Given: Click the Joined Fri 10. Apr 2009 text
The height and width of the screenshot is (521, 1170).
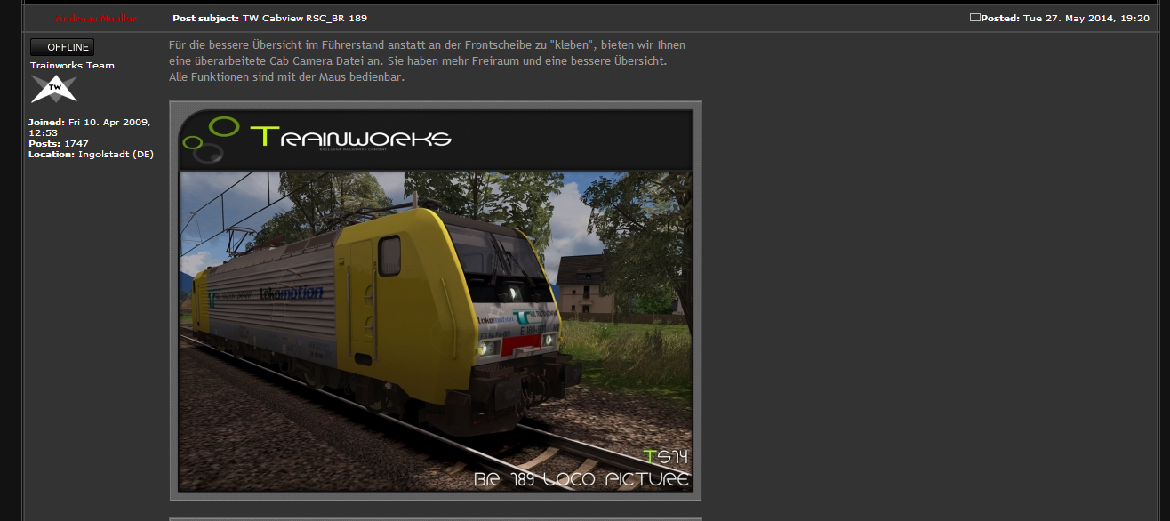Looking at the screenshot, I should [x=90, y=127].
